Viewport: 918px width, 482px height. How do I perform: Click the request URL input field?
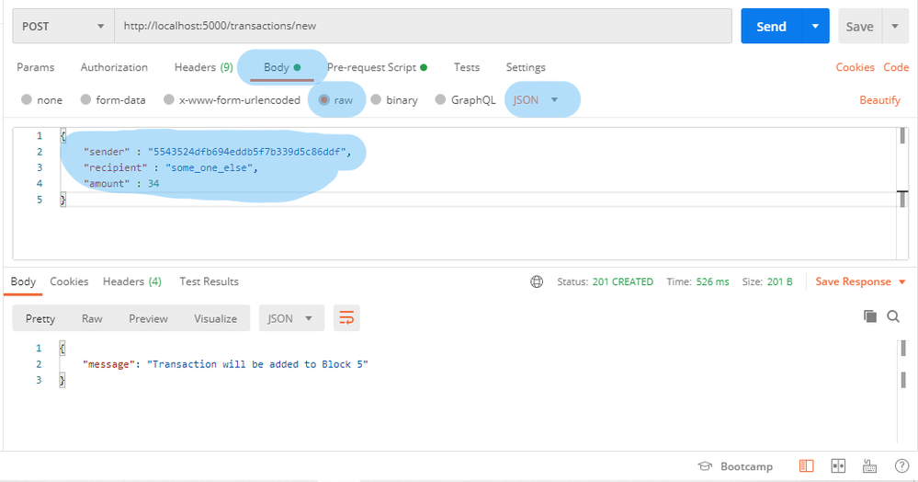click(x=423, y=26)
